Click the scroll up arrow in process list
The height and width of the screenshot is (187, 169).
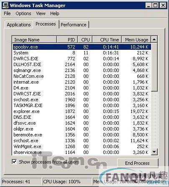[154, 39]
